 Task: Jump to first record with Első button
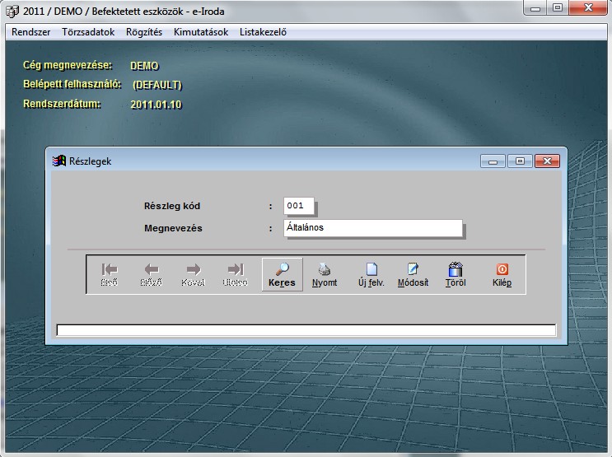click(109, 274)
